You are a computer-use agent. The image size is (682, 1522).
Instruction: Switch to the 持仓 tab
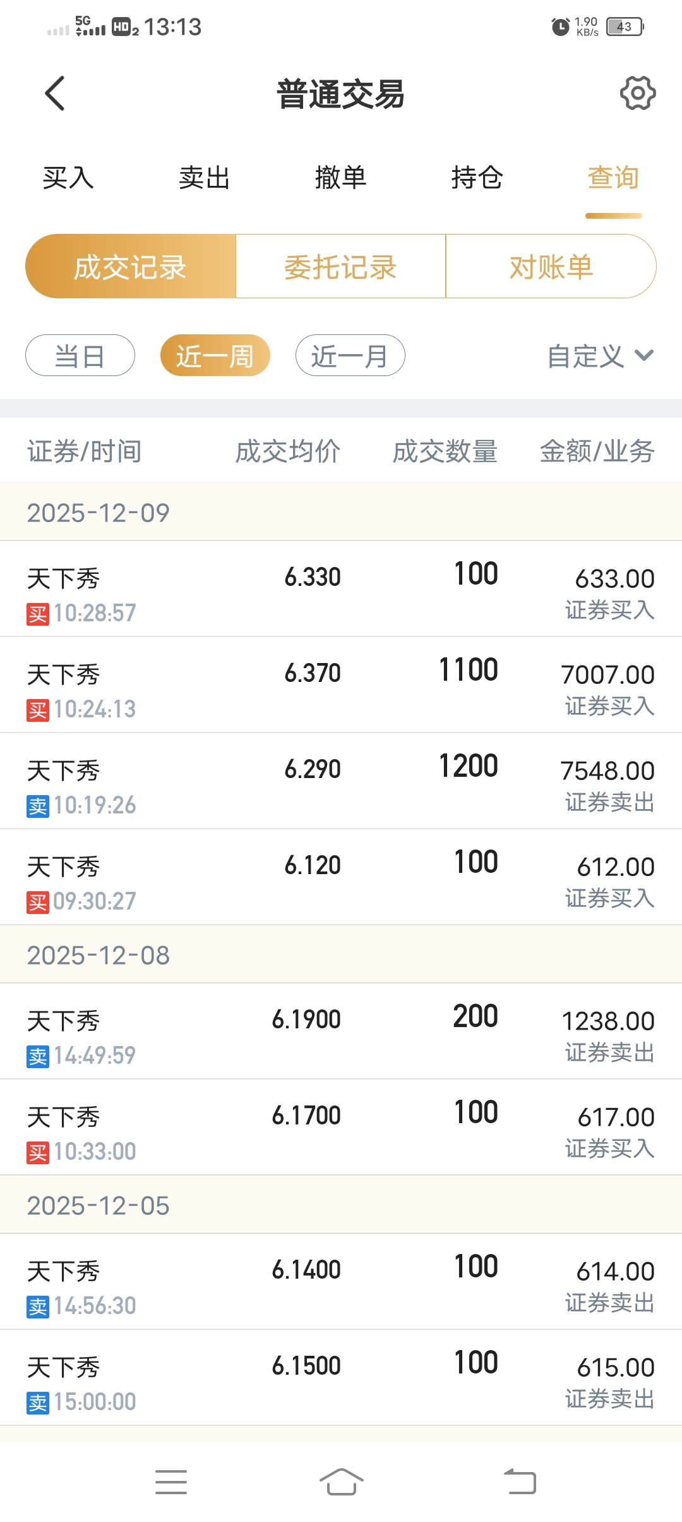point(477,178)
